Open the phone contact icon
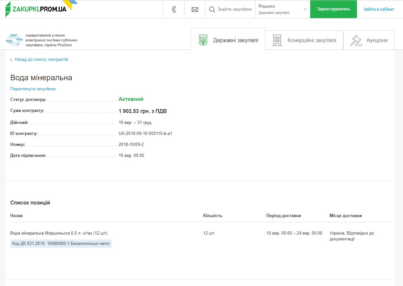The width and height of the screenshot is (403, 286). coord(174,9)
